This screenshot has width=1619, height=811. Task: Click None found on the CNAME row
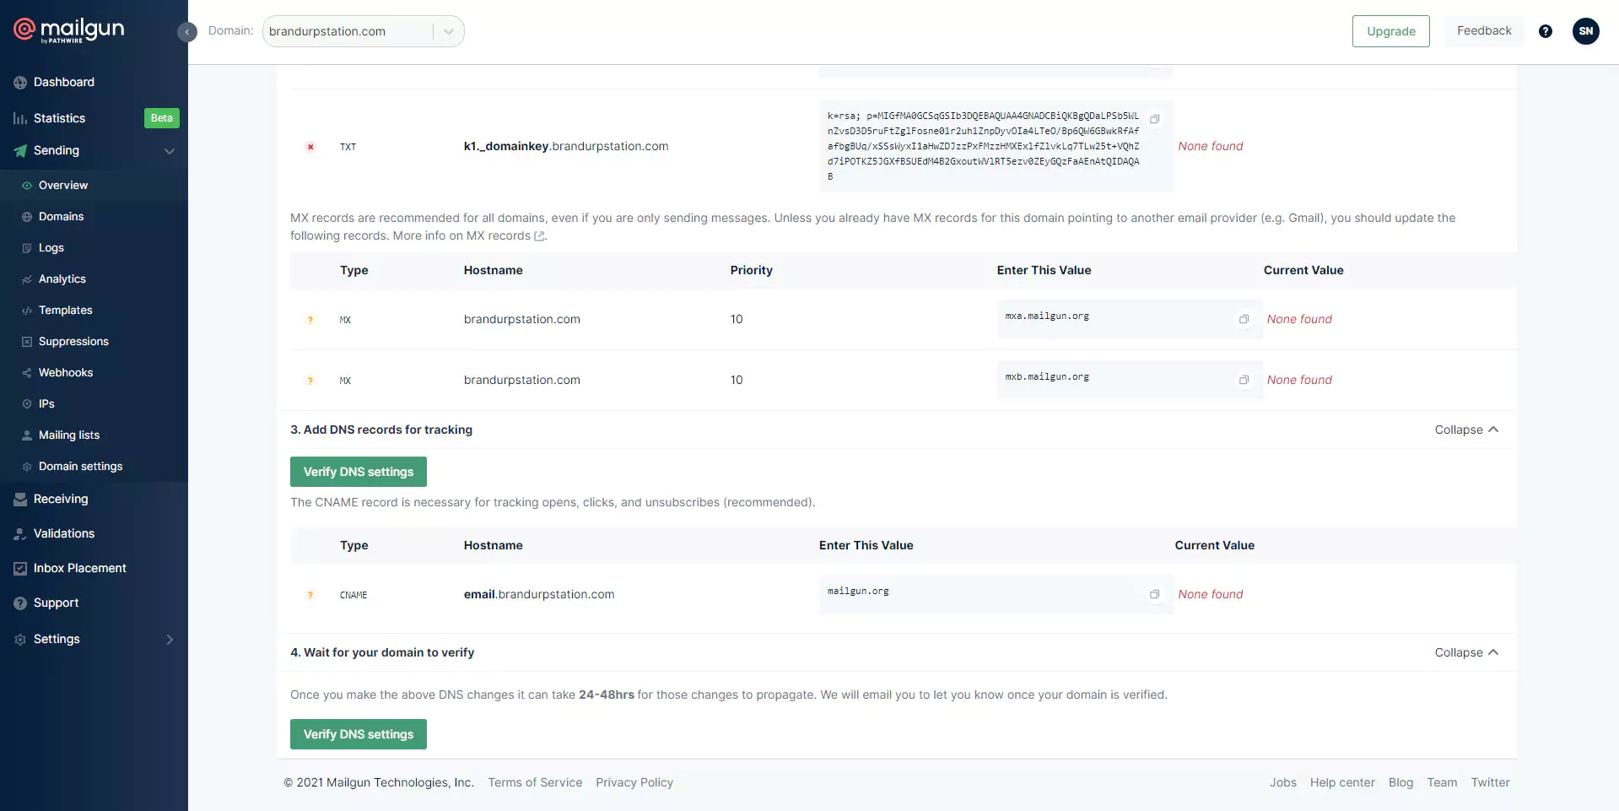pyautogui.click(x=1210, y=594)
